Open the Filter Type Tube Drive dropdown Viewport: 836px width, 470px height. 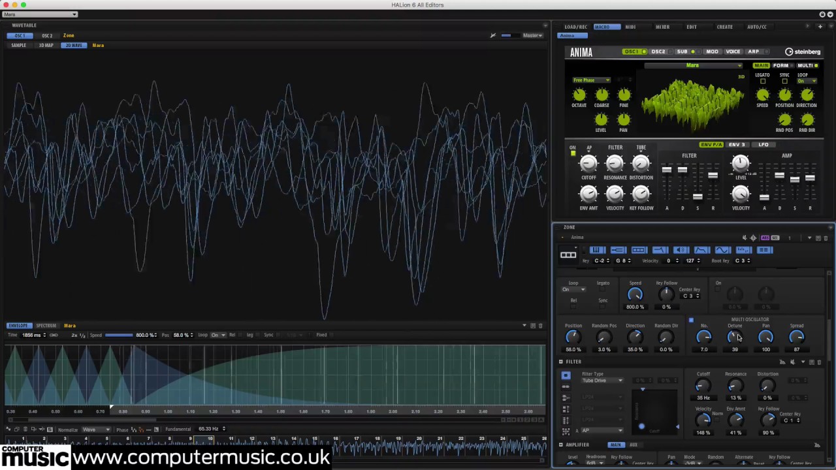point(602,381)
